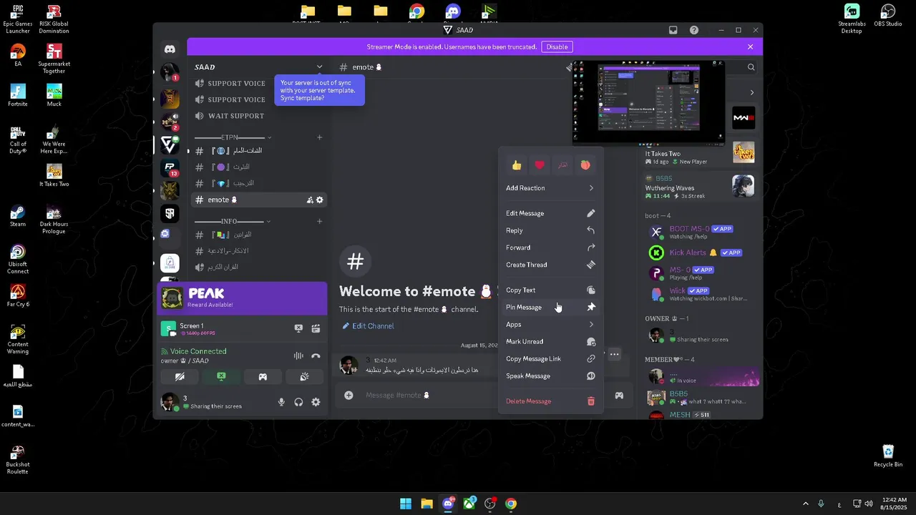The height and width of the screenshot is (515, 916).
Task: Click Sync template tooltip
Action: click(x=319, y=90)
